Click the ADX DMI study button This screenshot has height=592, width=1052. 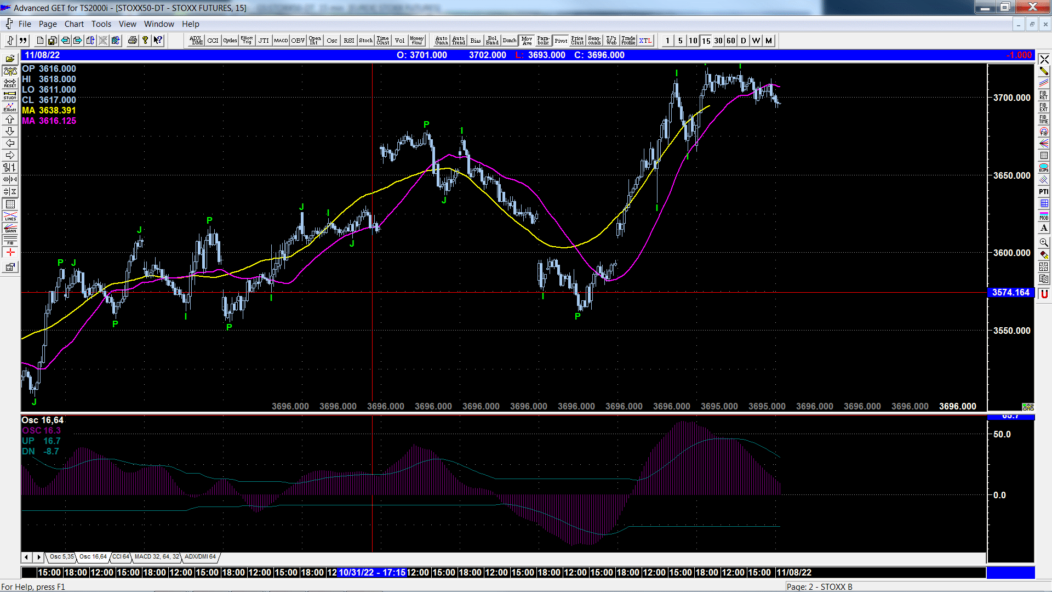point(196,41)
